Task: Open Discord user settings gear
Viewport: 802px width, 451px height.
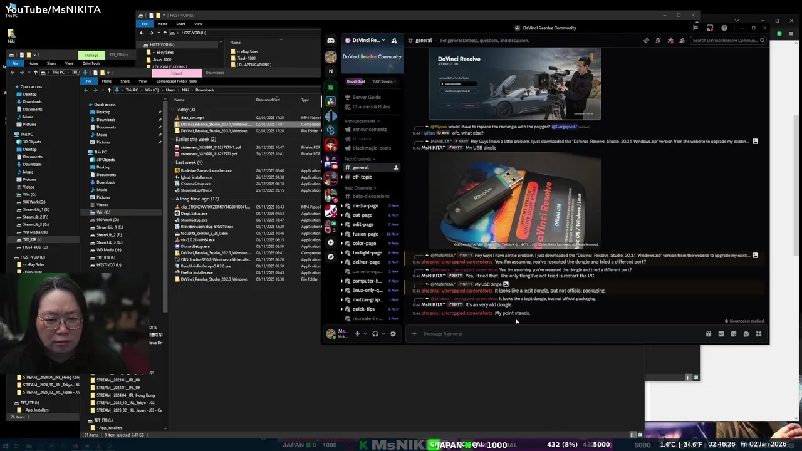Action: click(393, 334)
